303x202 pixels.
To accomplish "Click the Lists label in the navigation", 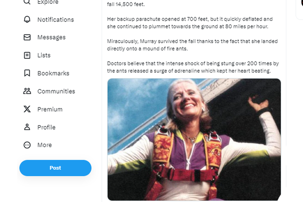I will 44,55.
